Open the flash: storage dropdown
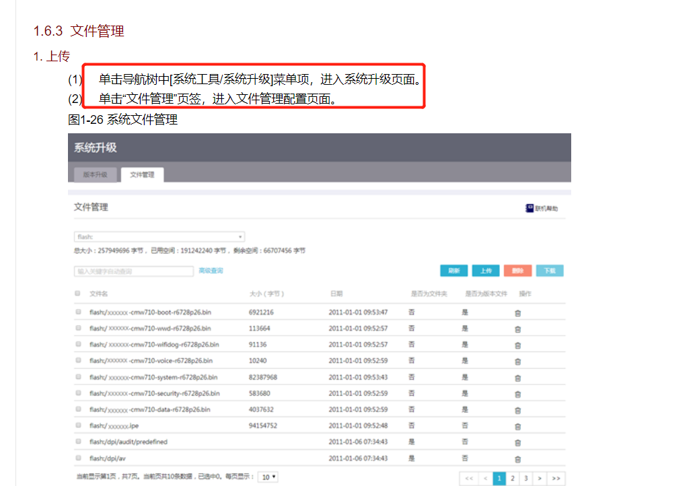The image size is (695, 486). click(x=159, y=237)
